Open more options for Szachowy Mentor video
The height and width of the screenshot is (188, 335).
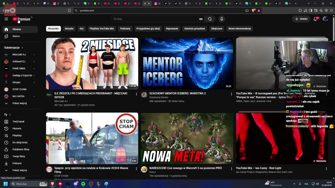click(231, 94)
